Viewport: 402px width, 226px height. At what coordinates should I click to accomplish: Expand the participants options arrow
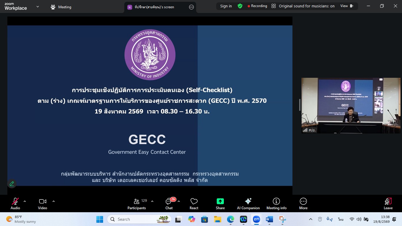[x=152, y=202]
